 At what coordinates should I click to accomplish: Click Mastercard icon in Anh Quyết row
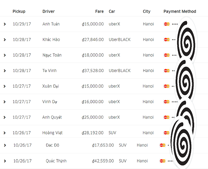click(x=167, y=117)
